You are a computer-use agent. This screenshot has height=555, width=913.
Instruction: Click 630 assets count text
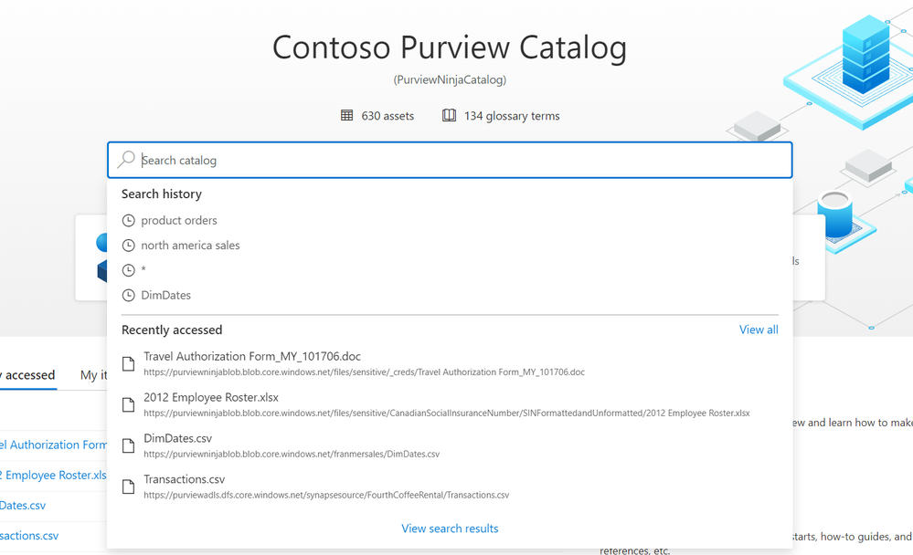point(387,116)
